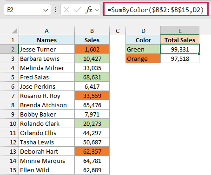This screenshot has height=175, width=211.
Task: Select the Green color criteria cell
Action: pyautogui.click(x=143, y=49)
